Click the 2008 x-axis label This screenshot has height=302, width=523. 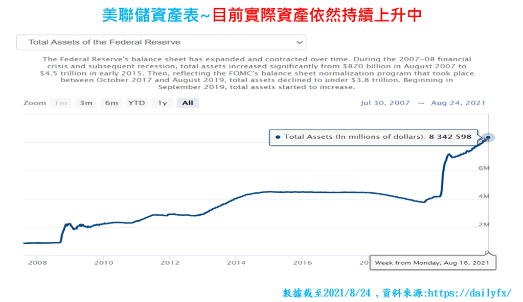tap(37, 263)
